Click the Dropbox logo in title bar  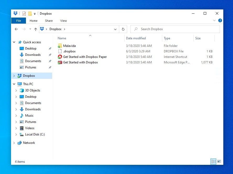[x=15, y=13]
